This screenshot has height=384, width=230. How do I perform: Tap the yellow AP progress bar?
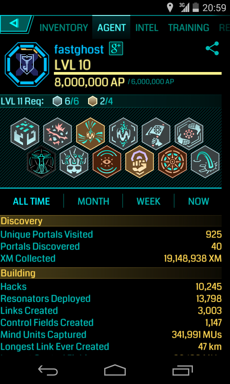pyautogui.click(x=138, y=73)
